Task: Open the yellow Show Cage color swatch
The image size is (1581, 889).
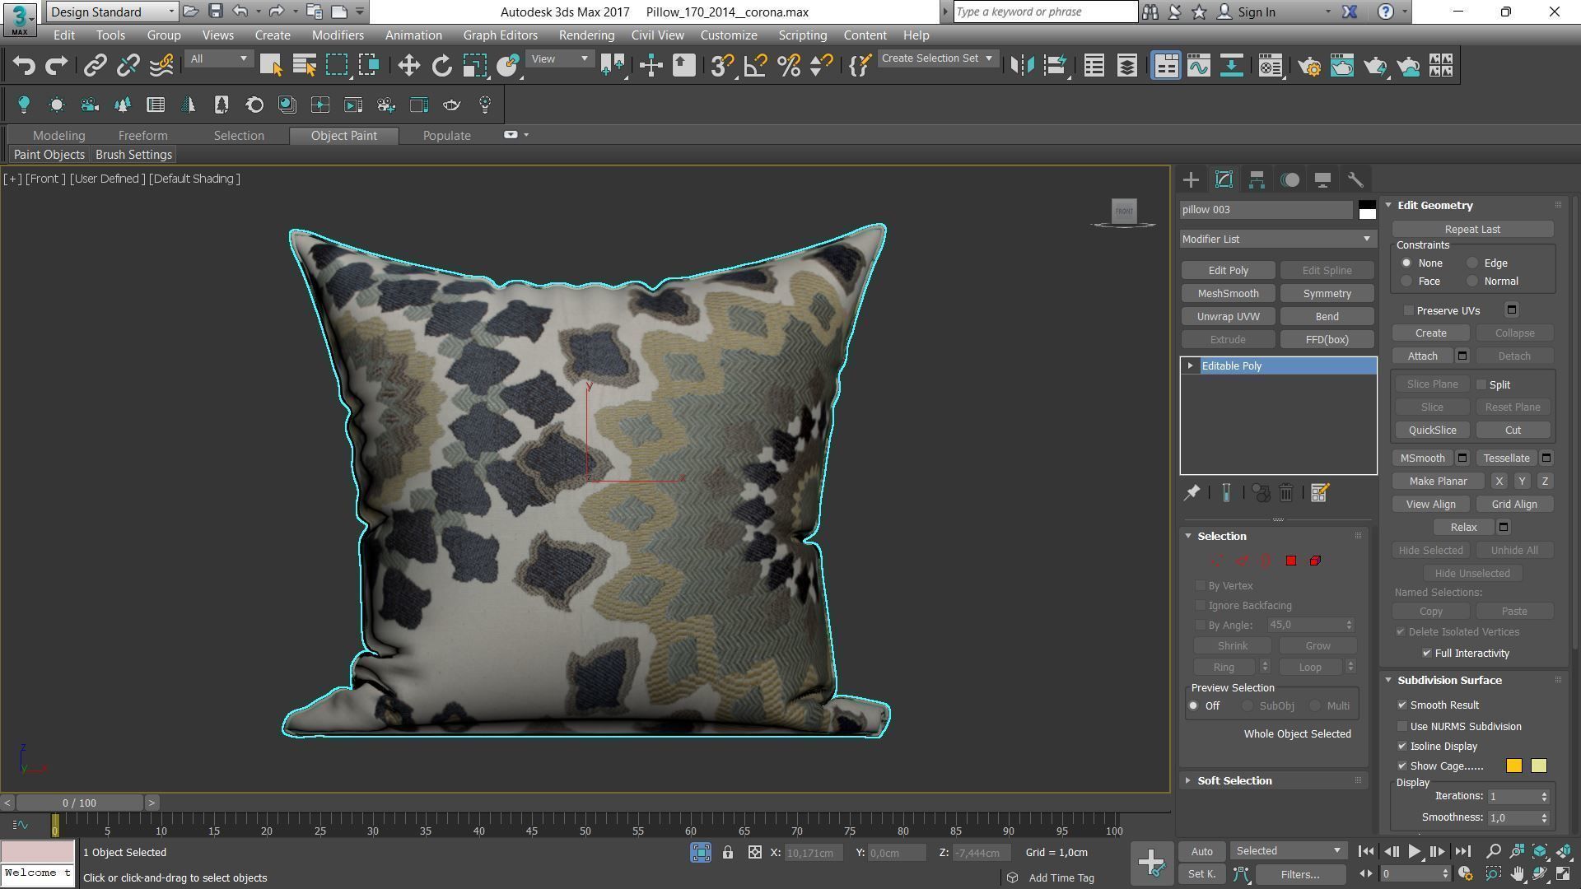Action: 1538,766
